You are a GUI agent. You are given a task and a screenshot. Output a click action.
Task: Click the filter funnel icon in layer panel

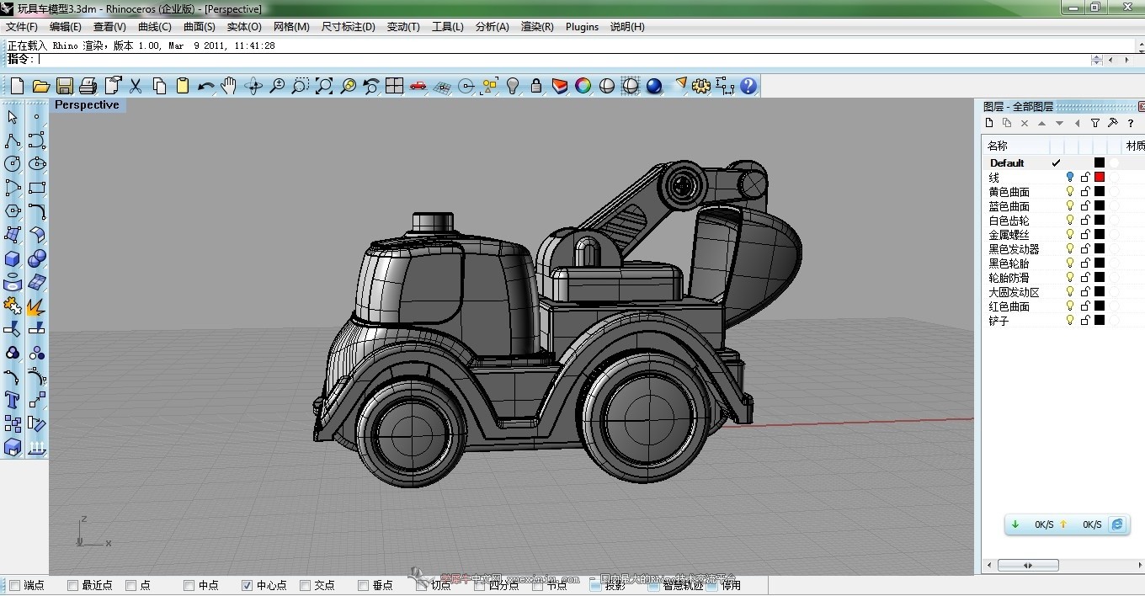pos(1095,123)
